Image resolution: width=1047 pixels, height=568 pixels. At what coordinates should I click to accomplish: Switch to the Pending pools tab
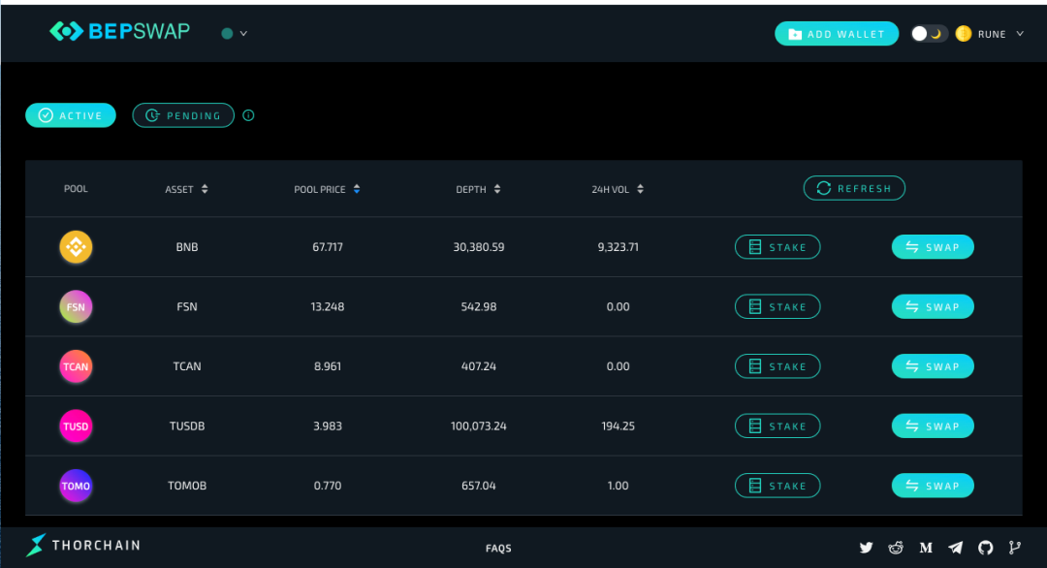click(x=183, y=115)
